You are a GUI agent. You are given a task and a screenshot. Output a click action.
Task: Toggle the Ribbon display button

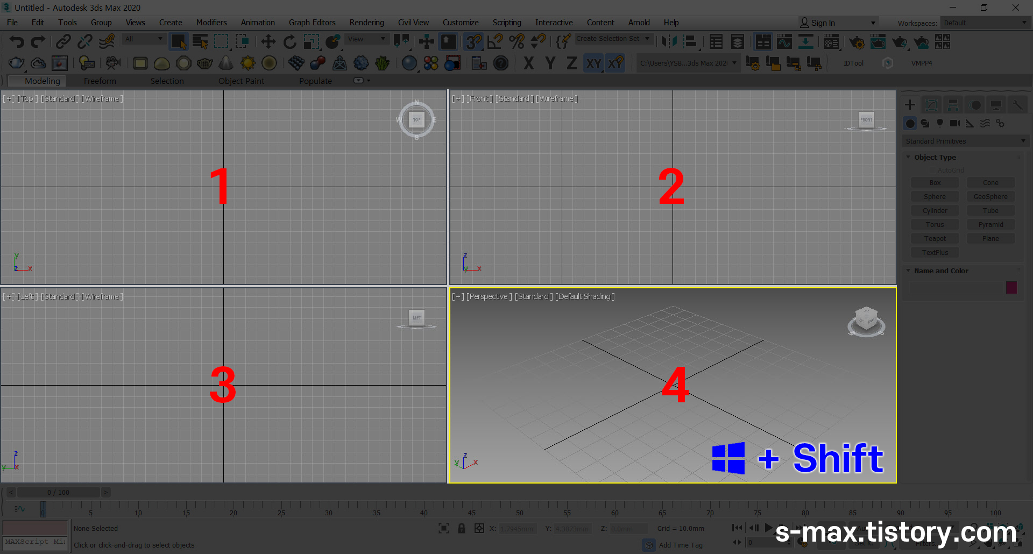763,41
